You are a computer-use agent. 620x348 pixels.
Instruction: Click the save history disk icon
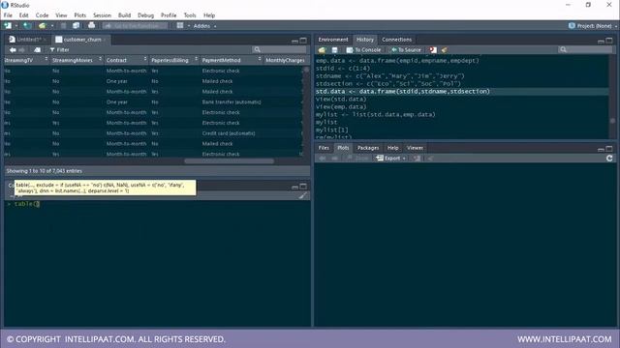[334, 49]
